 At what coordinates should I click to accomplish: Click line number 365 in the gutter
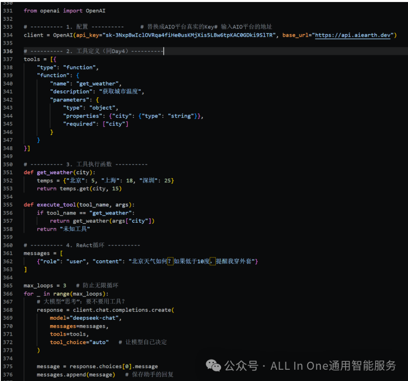point(8,285)
